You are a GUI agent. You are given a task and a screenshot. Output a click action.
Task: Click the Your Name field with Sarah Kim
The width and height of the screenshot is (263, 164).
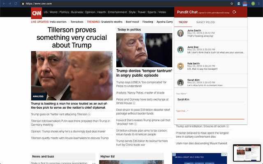point(211,99)
